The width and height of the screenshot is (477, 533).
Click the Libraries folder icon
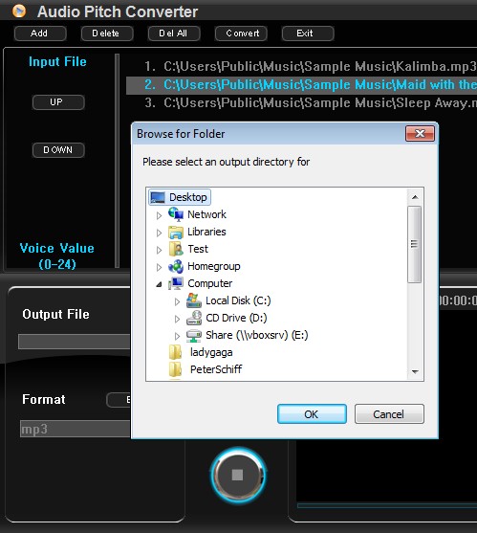pos(176,232)
